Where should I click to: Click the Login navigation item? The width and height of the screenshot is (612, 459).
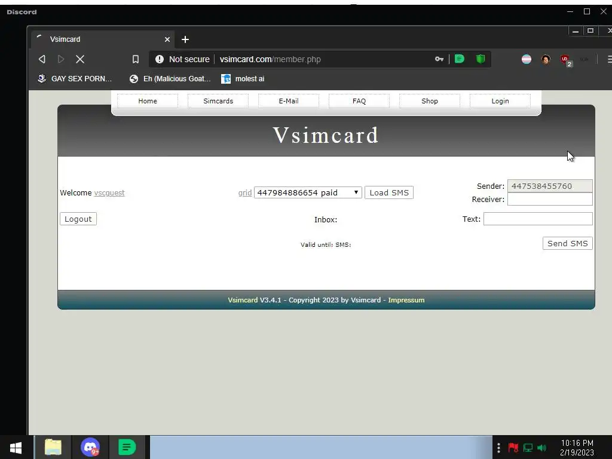pos(500,101)
